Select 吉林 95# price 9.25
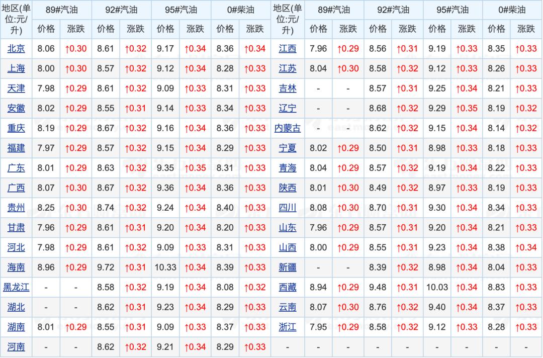The height and width of the screenshot is (358, 543). click(x=437, y=88)
